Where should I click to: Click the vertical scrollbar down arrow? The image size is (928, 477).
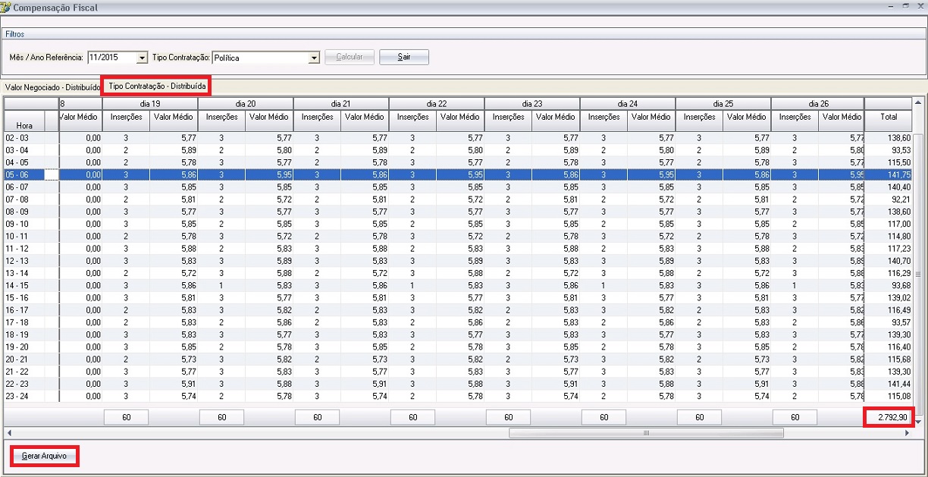click(917, 422)
